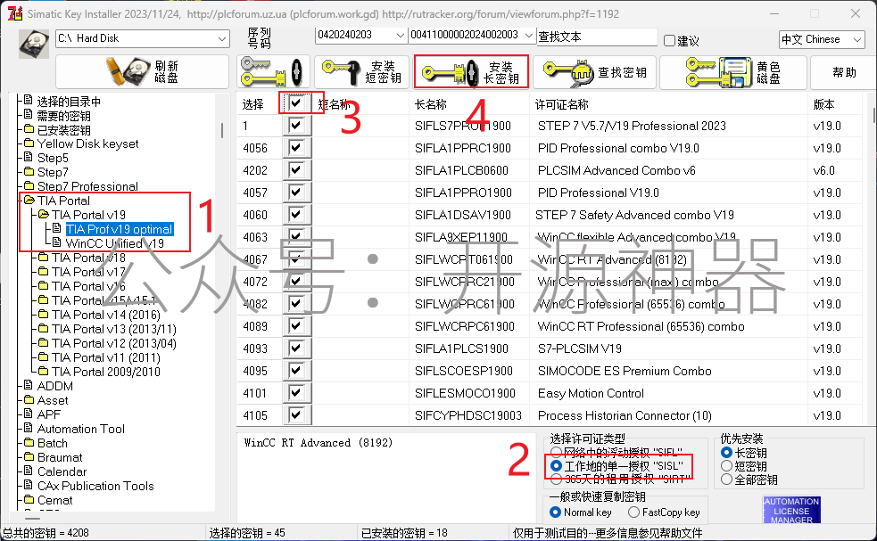877x541 pixels.
Task: Select 选择的目录中 tree item
Action: point(69,102)
